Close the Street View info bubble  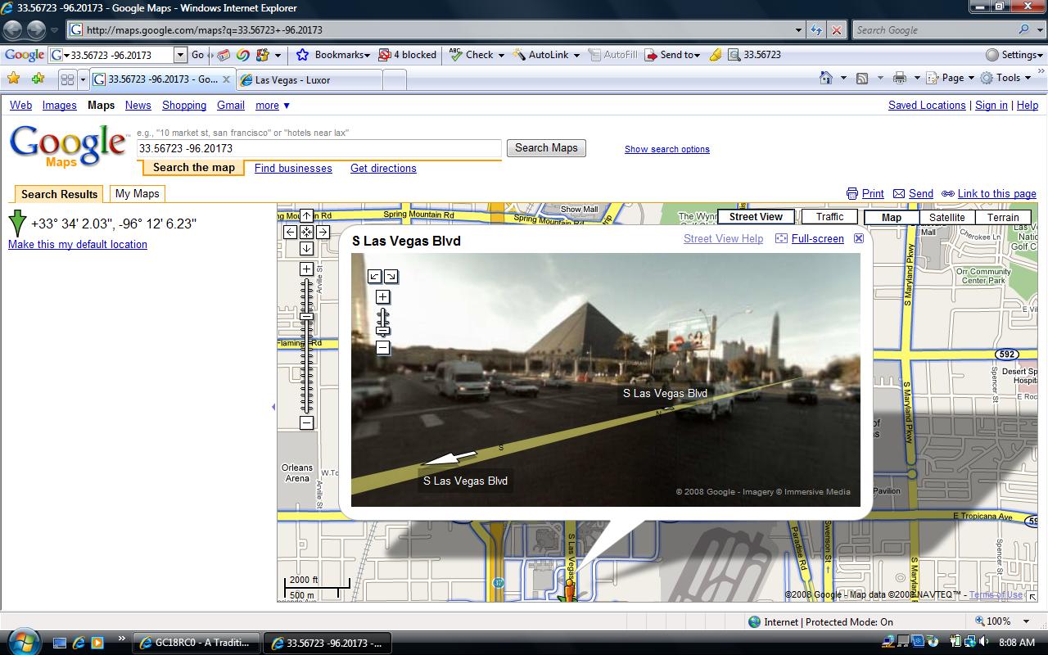point(859,238)
